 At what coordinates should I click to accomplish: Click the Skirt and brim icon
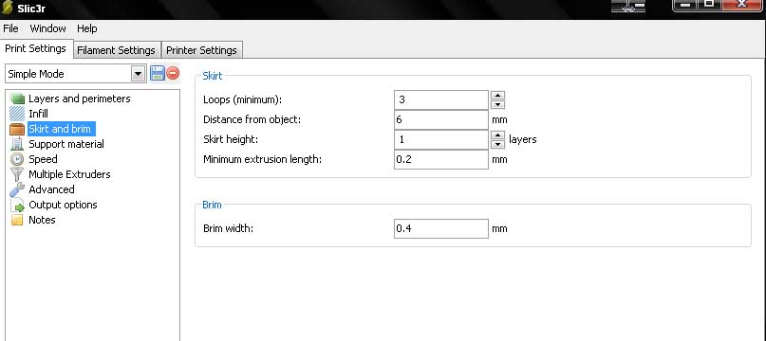coord(17,129)
